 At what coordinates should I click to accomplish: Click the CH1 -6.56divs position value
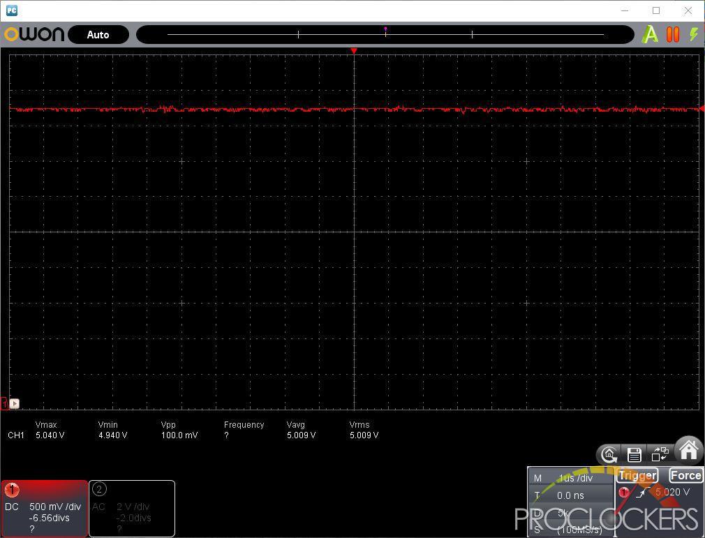click(50, 518)
